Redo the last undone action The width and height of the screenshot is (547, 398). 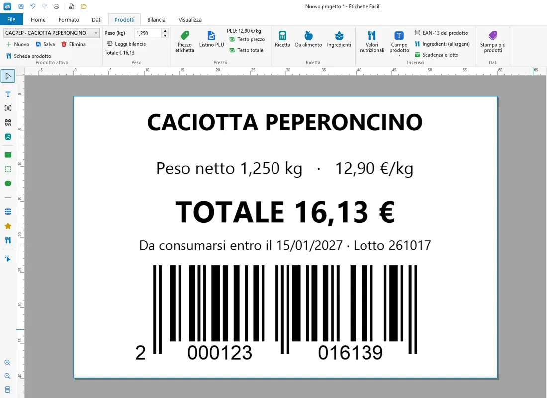coord(44,6)
